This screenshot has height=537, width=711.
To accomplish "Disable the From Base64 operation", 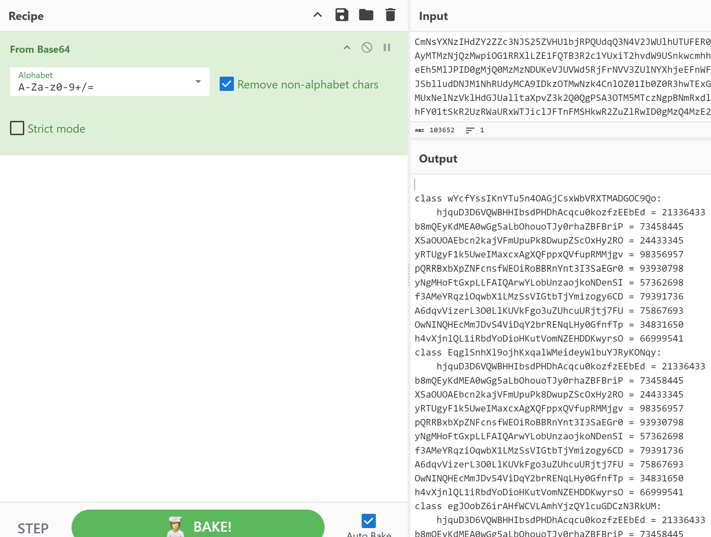I will pos(367,47).
